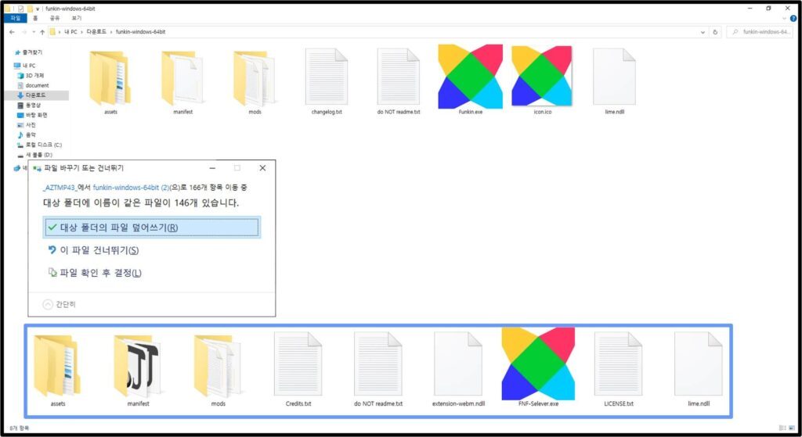
Task: Click the _AZTMP43_ source link in dialog
Action: [x=59, y=188]
